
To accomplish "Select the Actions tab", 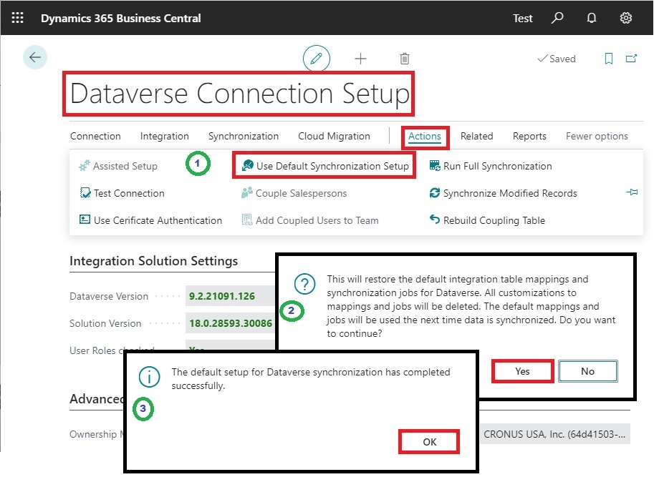I will [x=424, y=136].
